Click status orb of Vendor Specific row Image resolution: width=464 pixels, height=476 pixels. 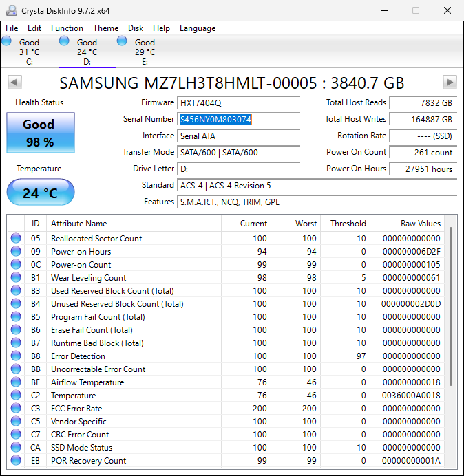pos(16,421)
